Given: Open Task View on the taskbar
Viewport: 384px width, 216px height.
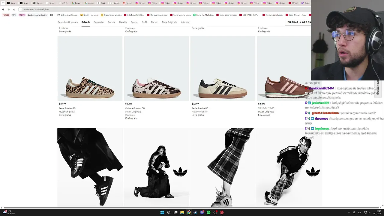Looking at the screenshot, I should tap(175, 212).
